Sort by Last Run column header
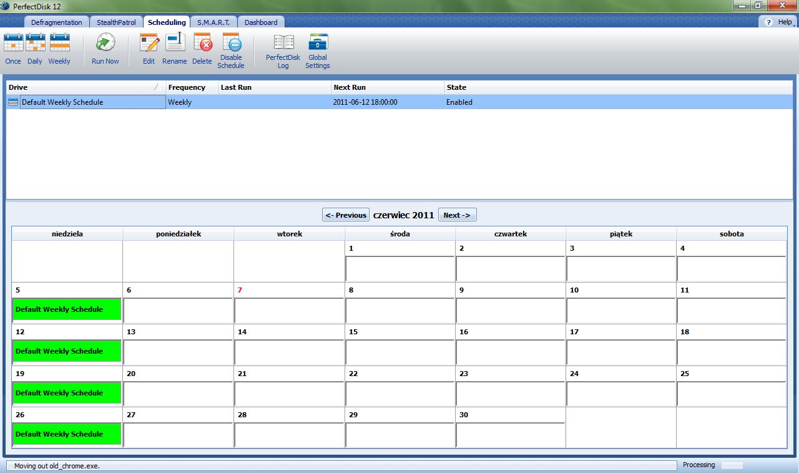799x474 pixels. [x=275, y=87]
